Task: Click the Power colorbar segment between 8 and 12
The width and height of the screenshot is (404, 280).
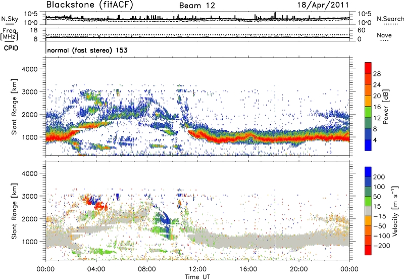Action: point(368,123)
